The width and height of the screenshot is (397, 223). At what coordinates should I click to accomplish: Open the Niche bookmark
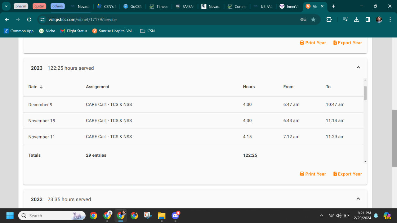tap(47, 31)
